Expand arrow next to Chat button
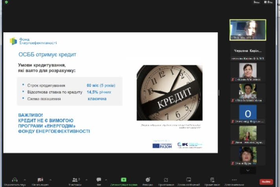Screen dimensions: 280x187 point(106,180)
